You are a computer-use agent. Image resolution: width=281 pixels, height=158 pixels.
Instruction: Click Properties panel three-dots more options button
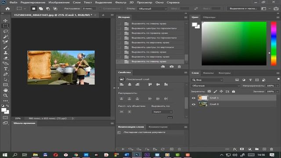pos(170,118)
